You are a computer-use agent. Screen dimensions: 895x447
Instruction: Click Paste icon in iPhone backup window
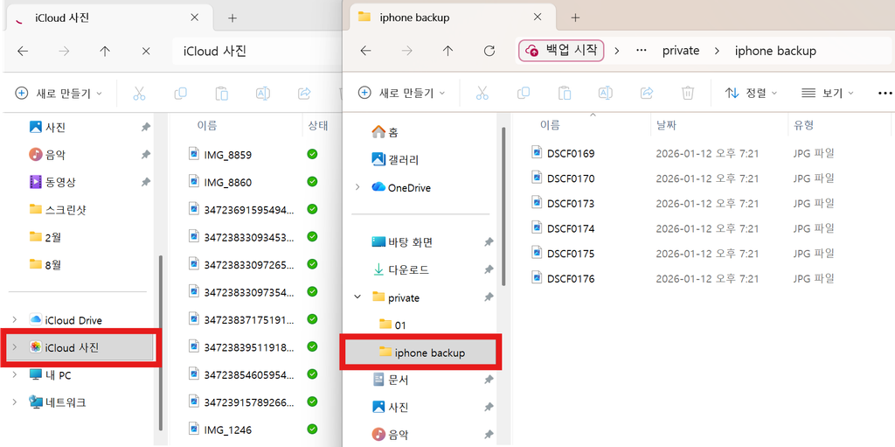point(565,94)
